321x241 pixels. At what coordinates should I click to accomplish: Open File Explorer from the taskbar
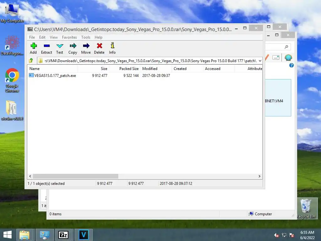(x=24, y=235)
